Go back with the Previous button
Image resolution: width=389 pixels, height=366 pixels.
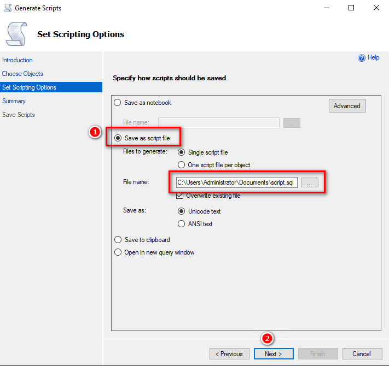229,354
